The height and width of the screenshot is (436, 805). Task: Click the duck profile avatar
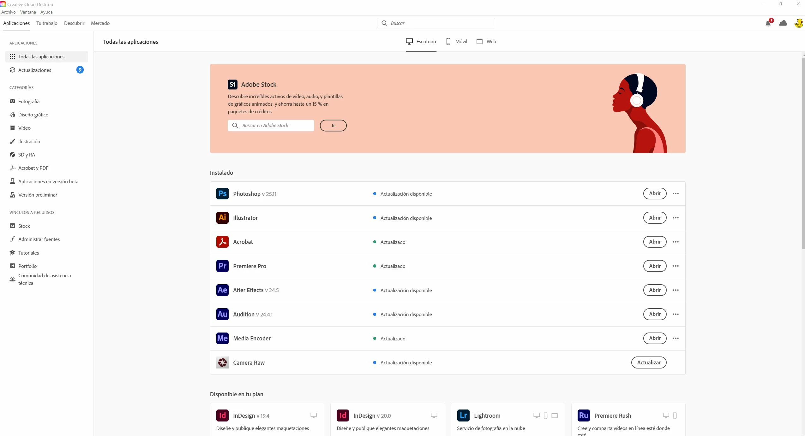(x=798, y=23)
